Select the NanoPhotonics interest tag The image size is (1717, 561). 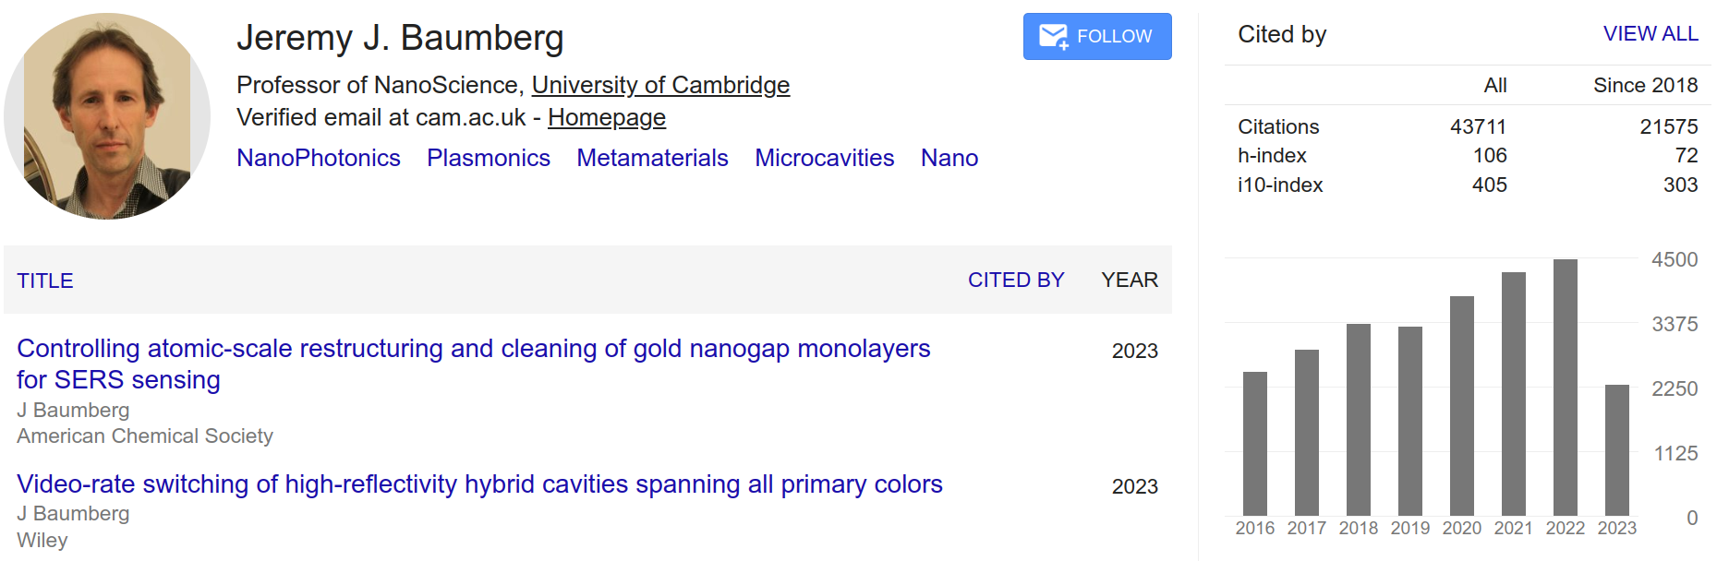(319, 158)
